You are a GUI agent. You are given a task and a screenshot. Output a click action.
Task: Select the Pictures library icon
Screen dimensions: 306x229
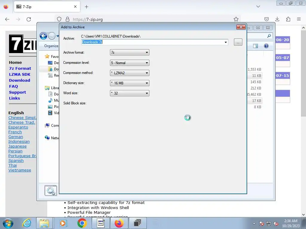coord(50,107)
